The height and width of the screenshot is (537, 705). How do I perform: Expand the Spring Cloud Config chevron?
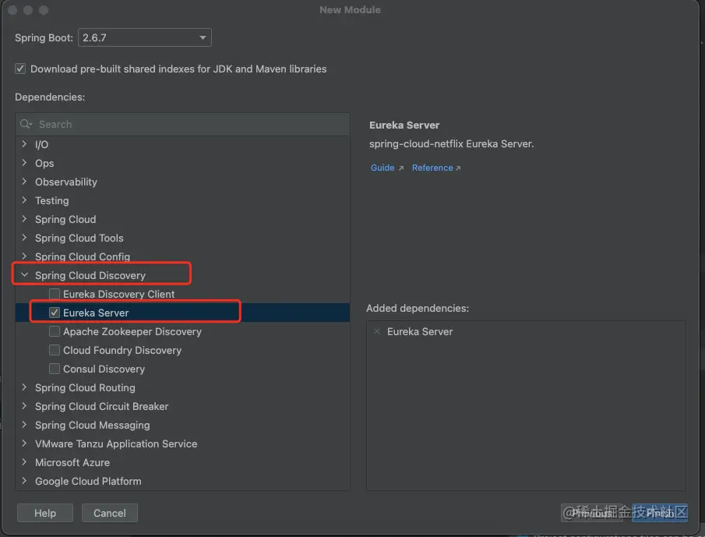point(24,256)
